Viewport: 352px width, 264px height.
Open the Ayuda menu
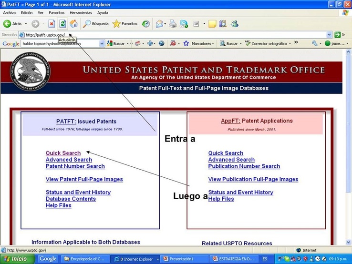tap(103, 13)
